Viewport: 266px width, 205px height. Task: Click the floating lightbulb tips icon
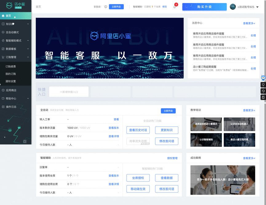tap(263, 85)
